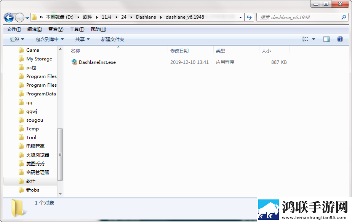352x222 pixels.
Task: Click the navigation pane scrollbar thumb
Action: click(x=60, y=154)
